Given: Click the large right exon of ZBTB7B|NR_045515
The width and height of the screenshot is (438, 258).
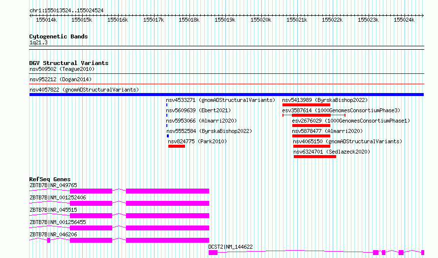Looking at the screenshot, I should tap(168, 216).
